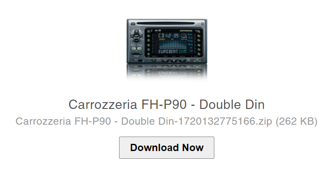The height and width of the screenshot is (180, 333).
Task: Click the spectrum equalizer bars on display
Action: click(x=172, y=44)
